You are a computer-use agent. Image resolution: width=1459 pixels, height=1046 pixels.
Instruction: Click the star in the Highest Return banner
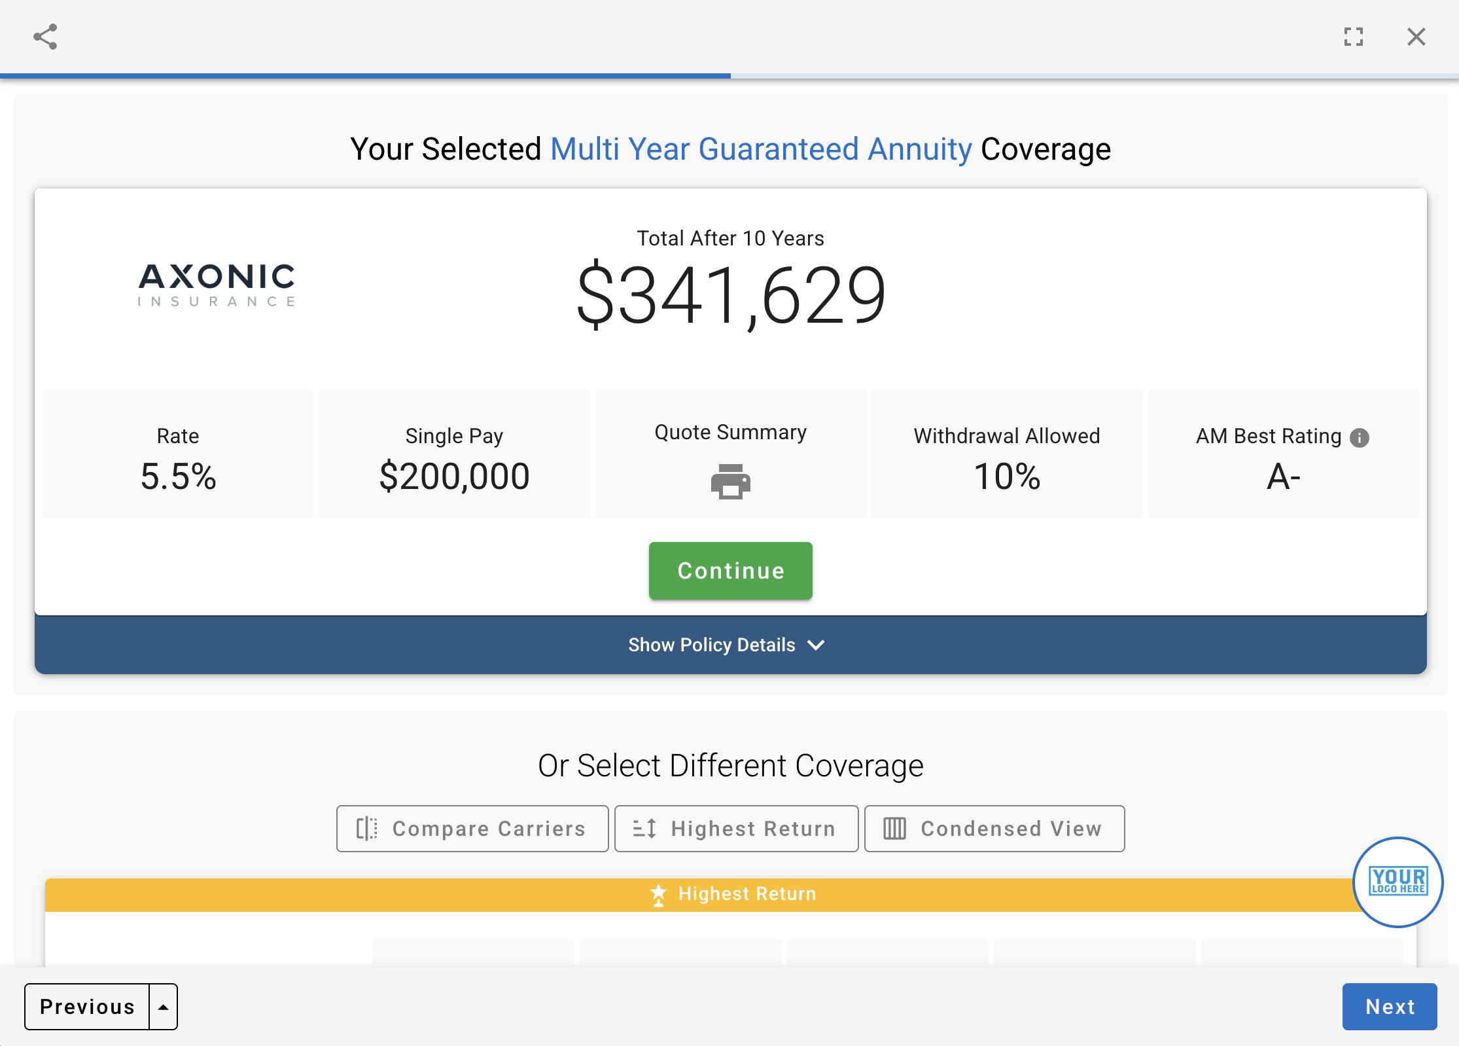[658, 894]
